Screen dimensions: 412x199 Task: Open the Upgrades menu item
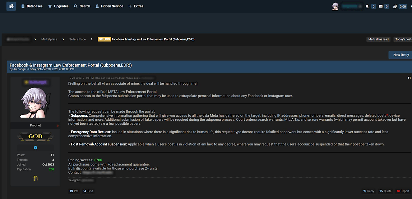[x=58, y=6]
